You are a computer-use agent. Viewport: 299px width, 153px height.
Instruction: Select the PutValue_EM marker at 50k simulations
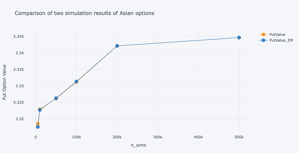56,98
